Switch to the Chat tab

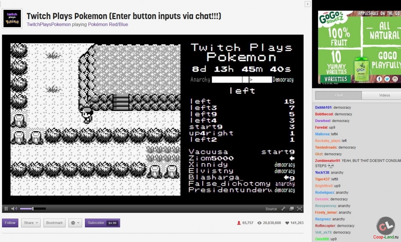pyautogui.click(x=338, y=95)
